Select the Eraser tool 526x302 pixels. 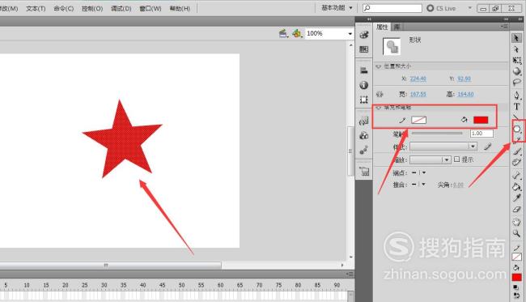click(x=516, y=210)
